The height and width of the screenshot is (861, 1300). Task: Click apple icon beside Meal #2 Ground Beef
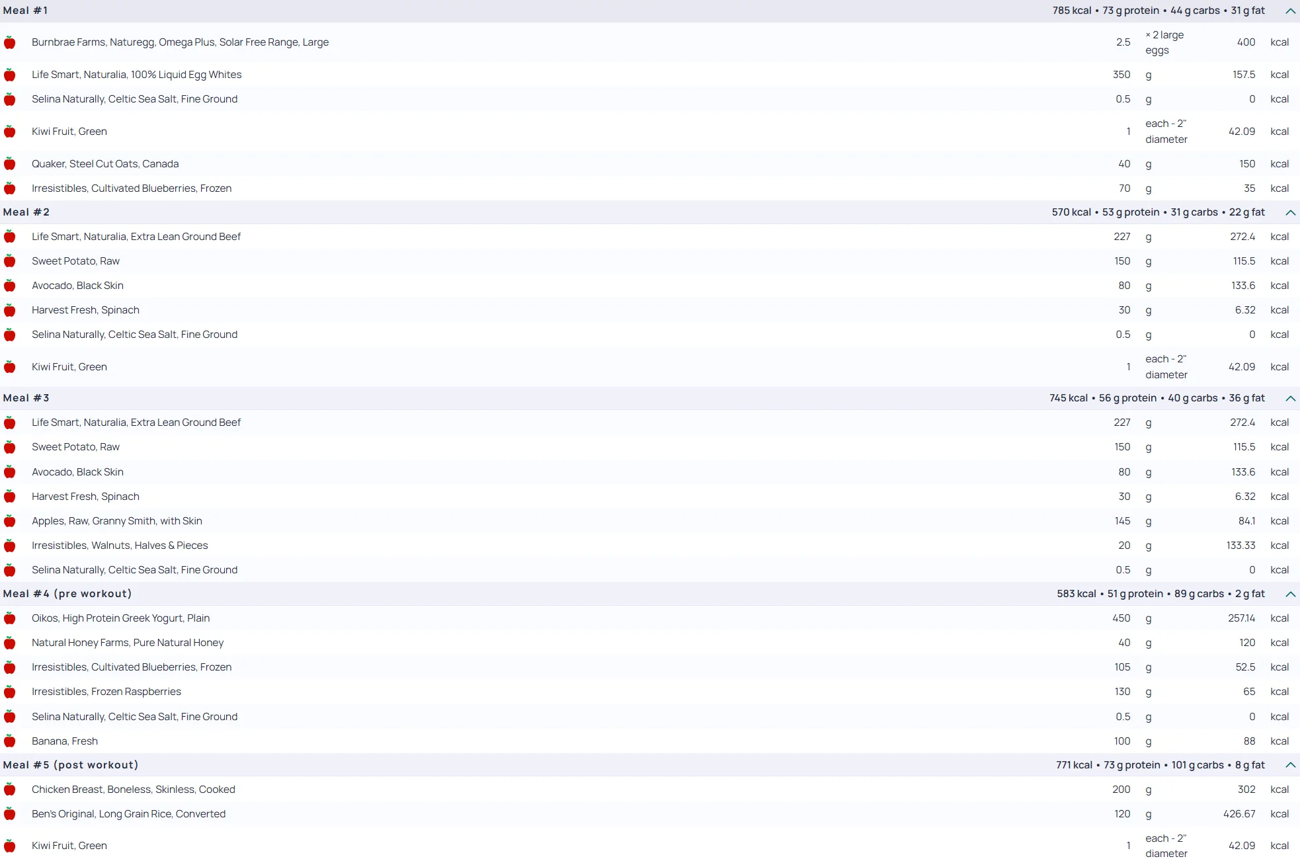click(10, 237)
